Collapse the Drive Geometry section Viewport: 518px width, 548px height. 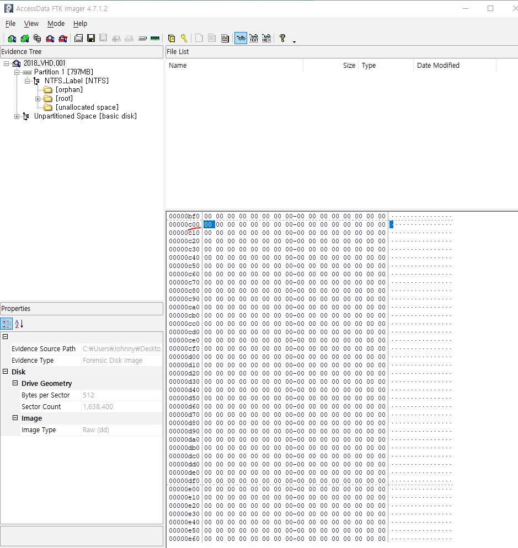[15, 383]
